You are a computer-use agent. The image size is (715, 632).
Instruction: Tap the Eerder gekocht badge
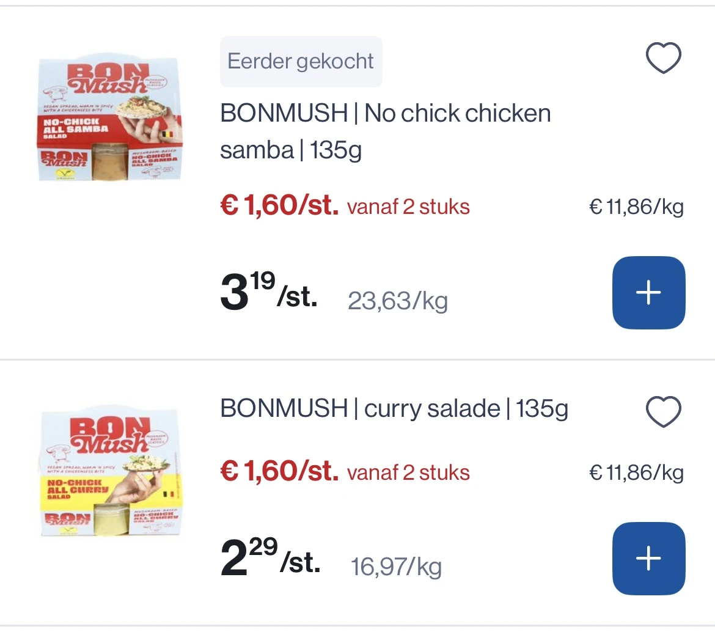[301, 62]
